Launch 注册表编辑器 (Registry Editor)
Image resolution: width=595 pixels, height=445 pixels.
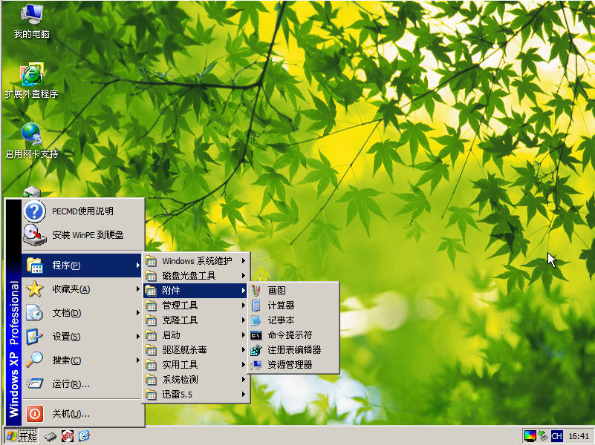(293, 350)
